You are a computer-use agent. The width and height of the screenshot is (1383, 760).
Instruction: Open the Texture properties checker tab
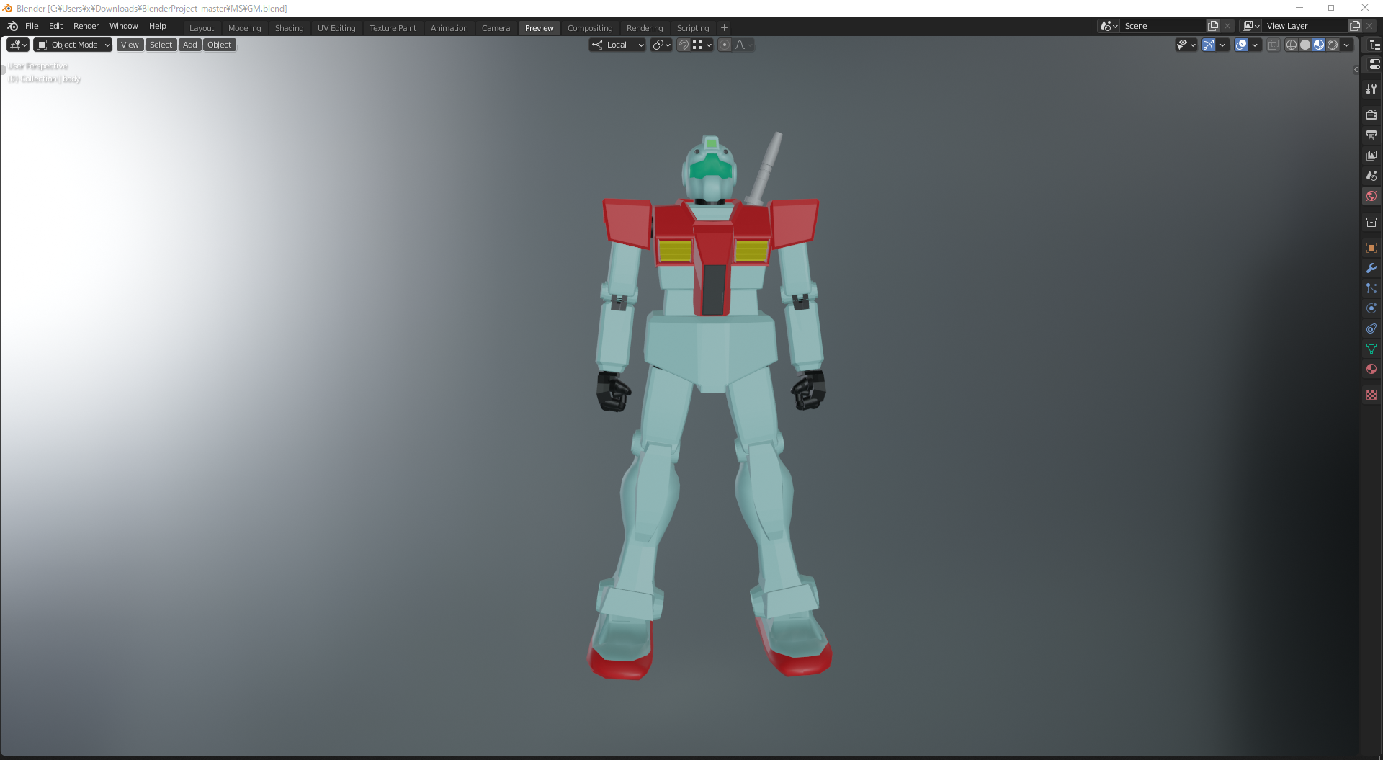(x=1371, y=395)
